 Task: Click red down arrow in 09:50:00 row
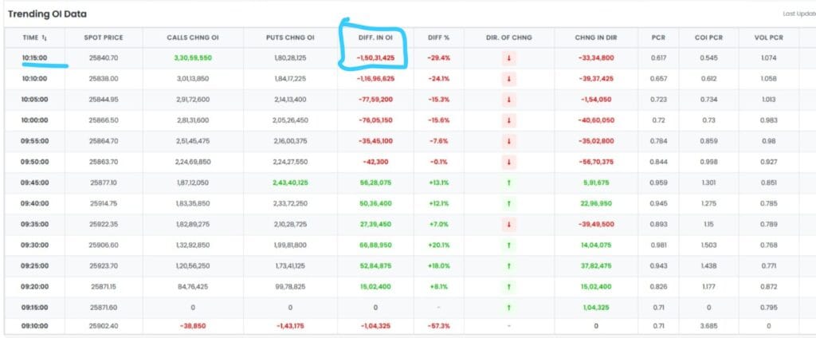click(x=508, y=162)
